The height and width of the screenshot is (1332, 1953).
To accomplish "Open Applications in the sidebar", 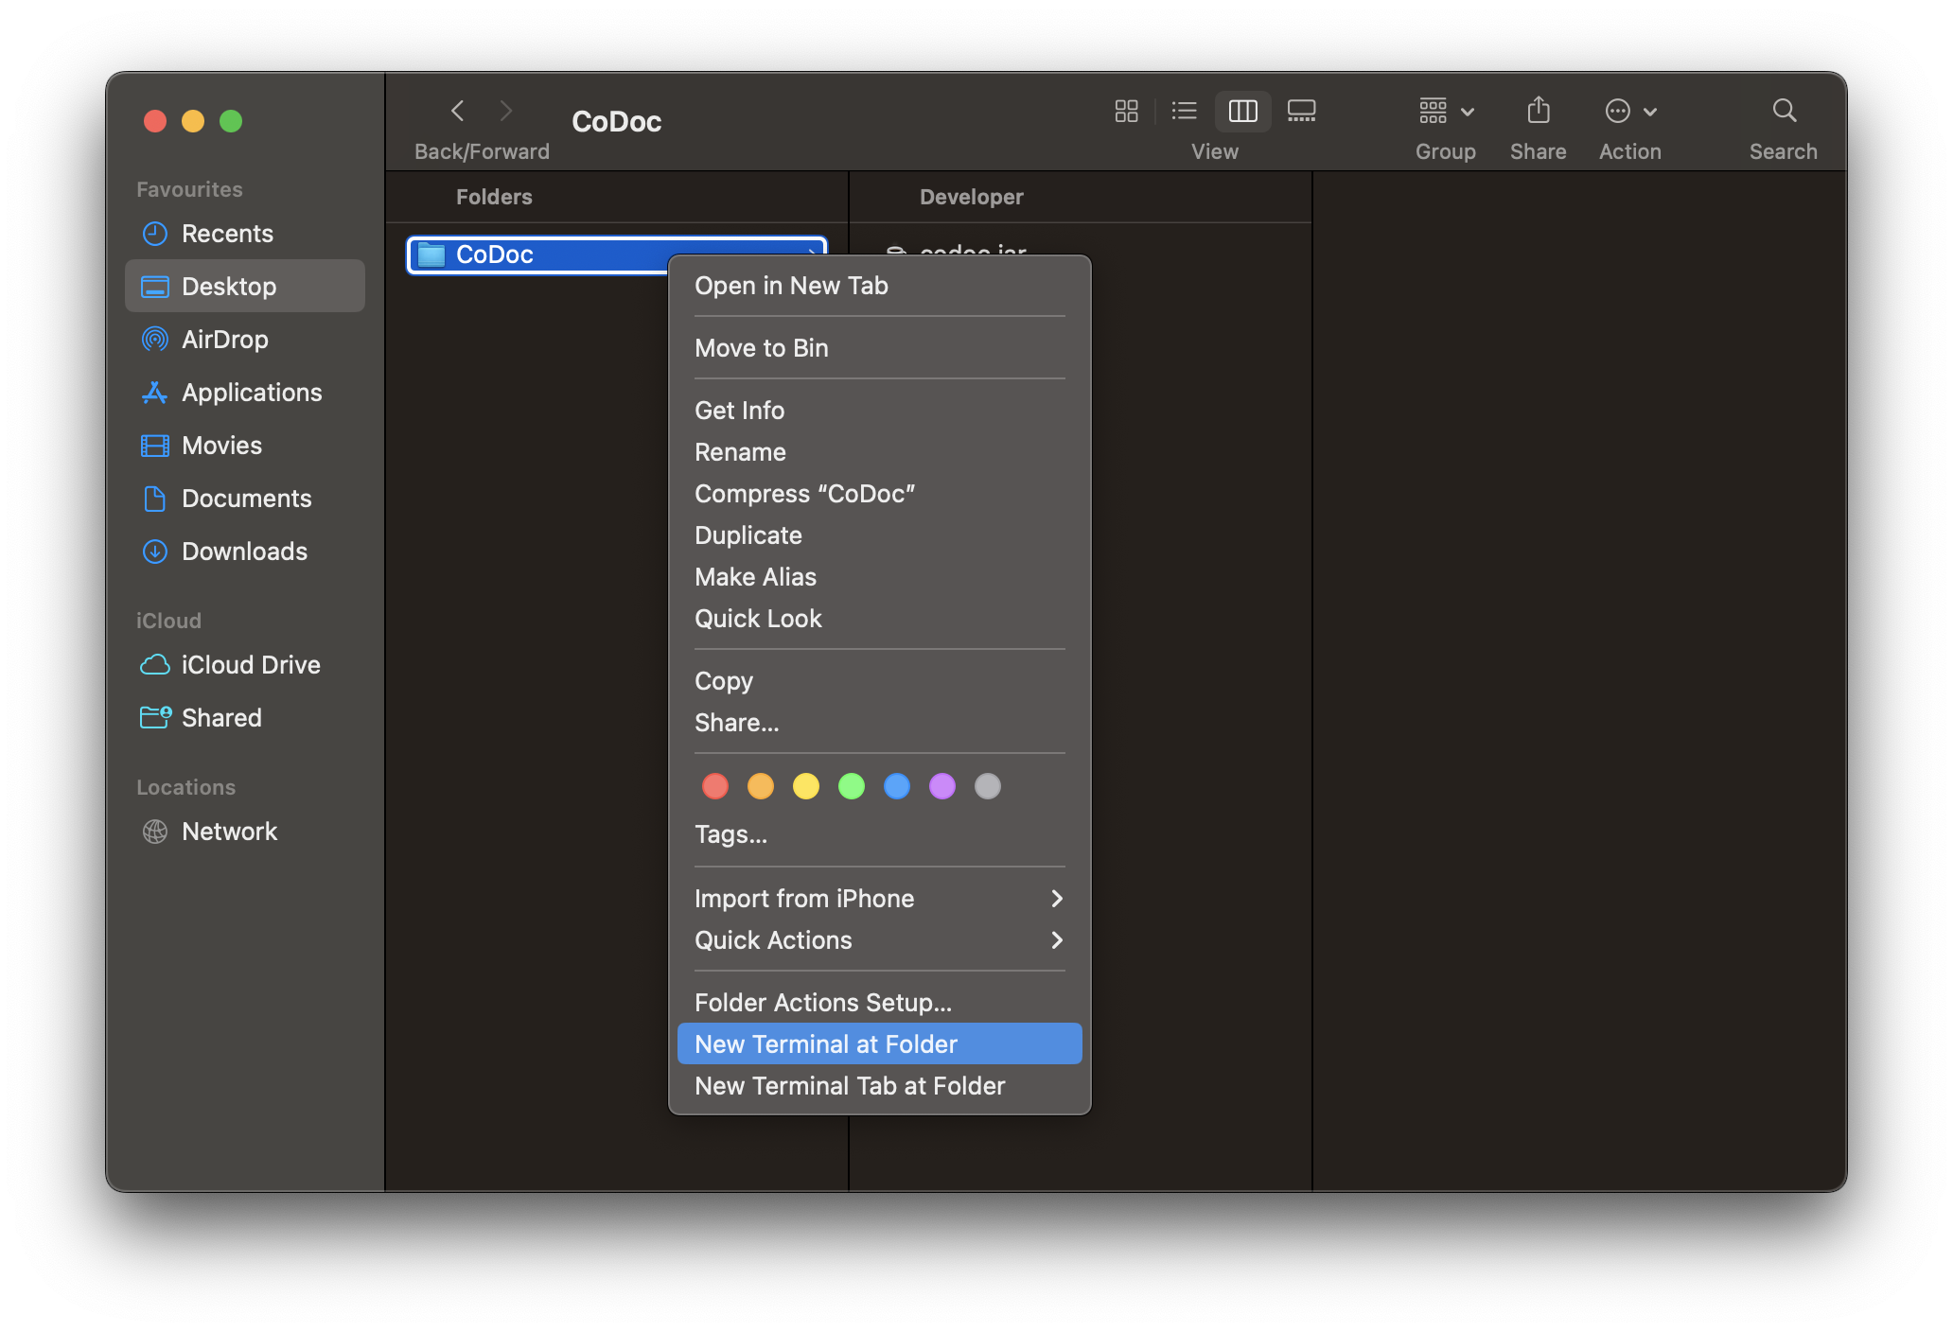I will (245, 393).
